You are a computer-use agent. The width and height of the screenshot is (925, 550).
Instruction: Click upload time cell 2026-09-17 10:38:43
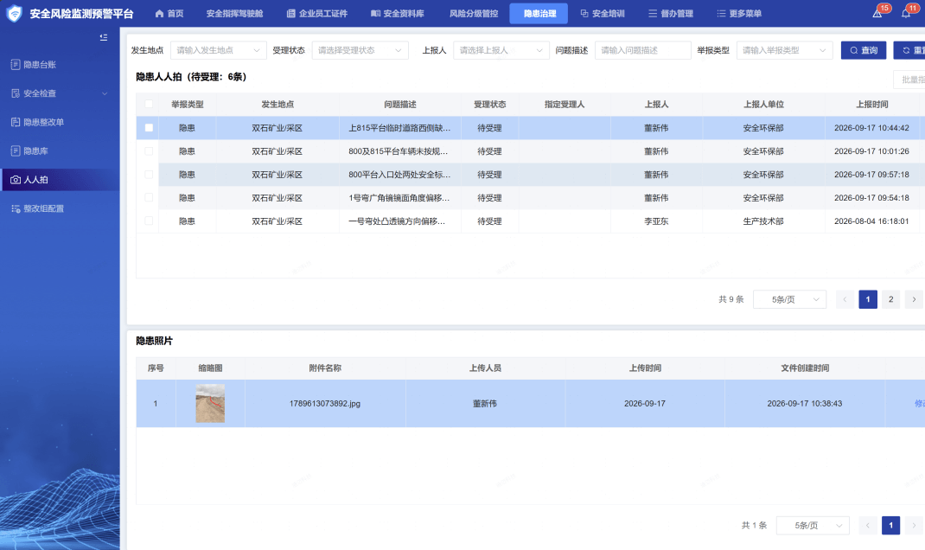point(805,404)
